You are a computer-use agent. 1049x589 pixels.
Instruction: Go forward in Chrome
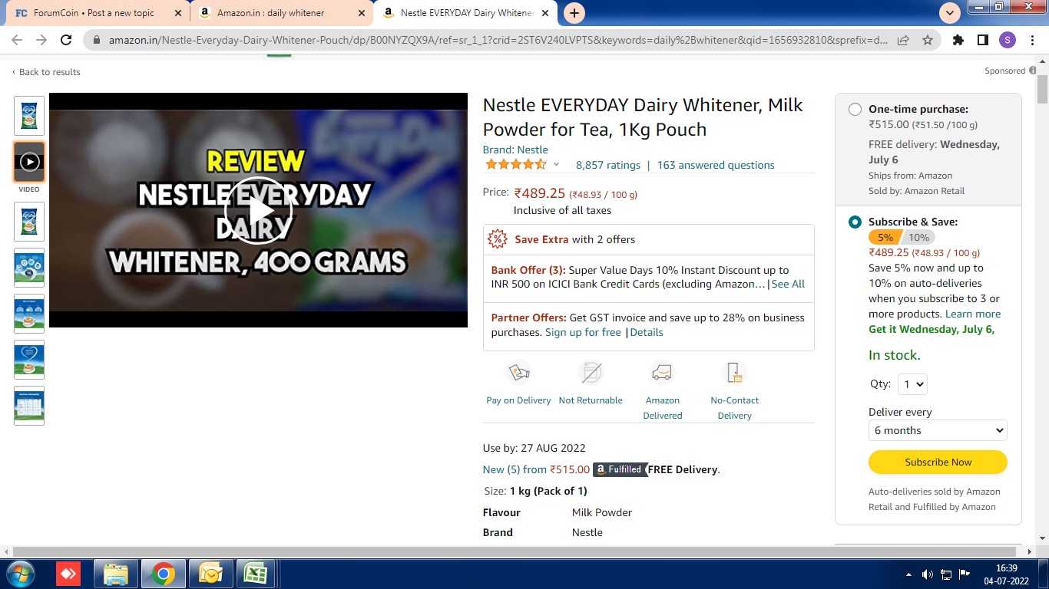click(41, 40)
